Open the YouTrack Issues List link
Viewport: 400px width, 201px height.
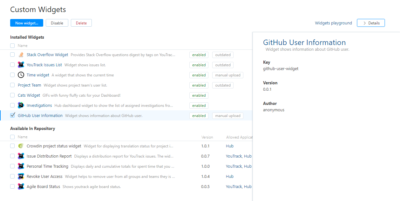pyautogui.click(x=44, y=65)
